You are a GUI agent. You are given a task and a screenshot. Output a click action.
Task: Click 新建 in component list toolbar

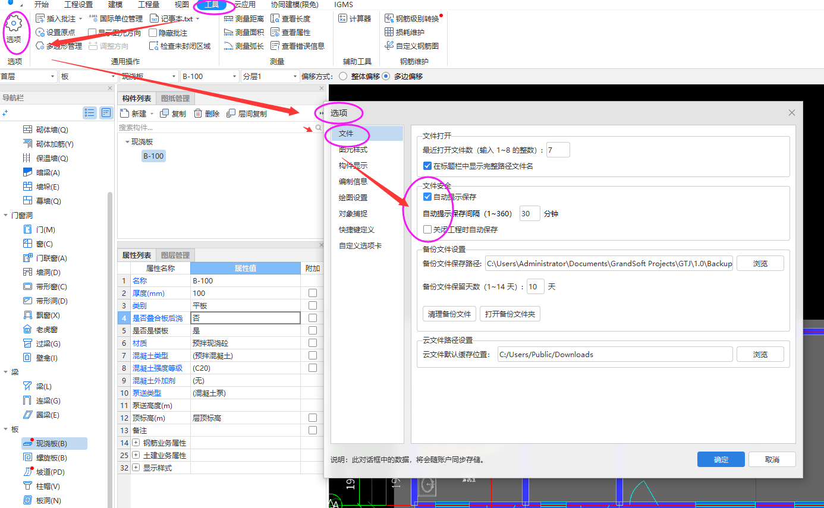[x=133, y=114]
